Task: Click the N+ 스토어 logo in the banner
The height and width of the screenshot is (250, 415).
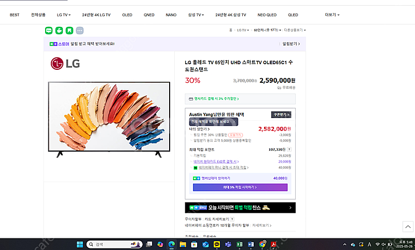Action: [x=59, y=44]
